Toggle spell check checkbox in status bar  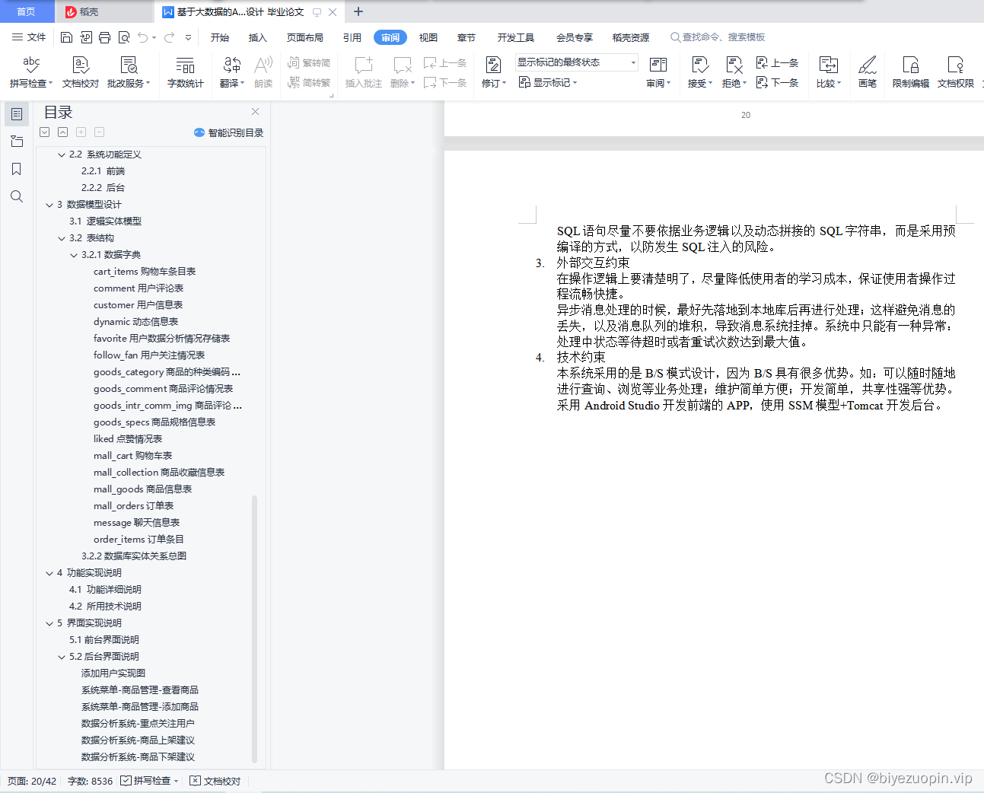(126, 781)
